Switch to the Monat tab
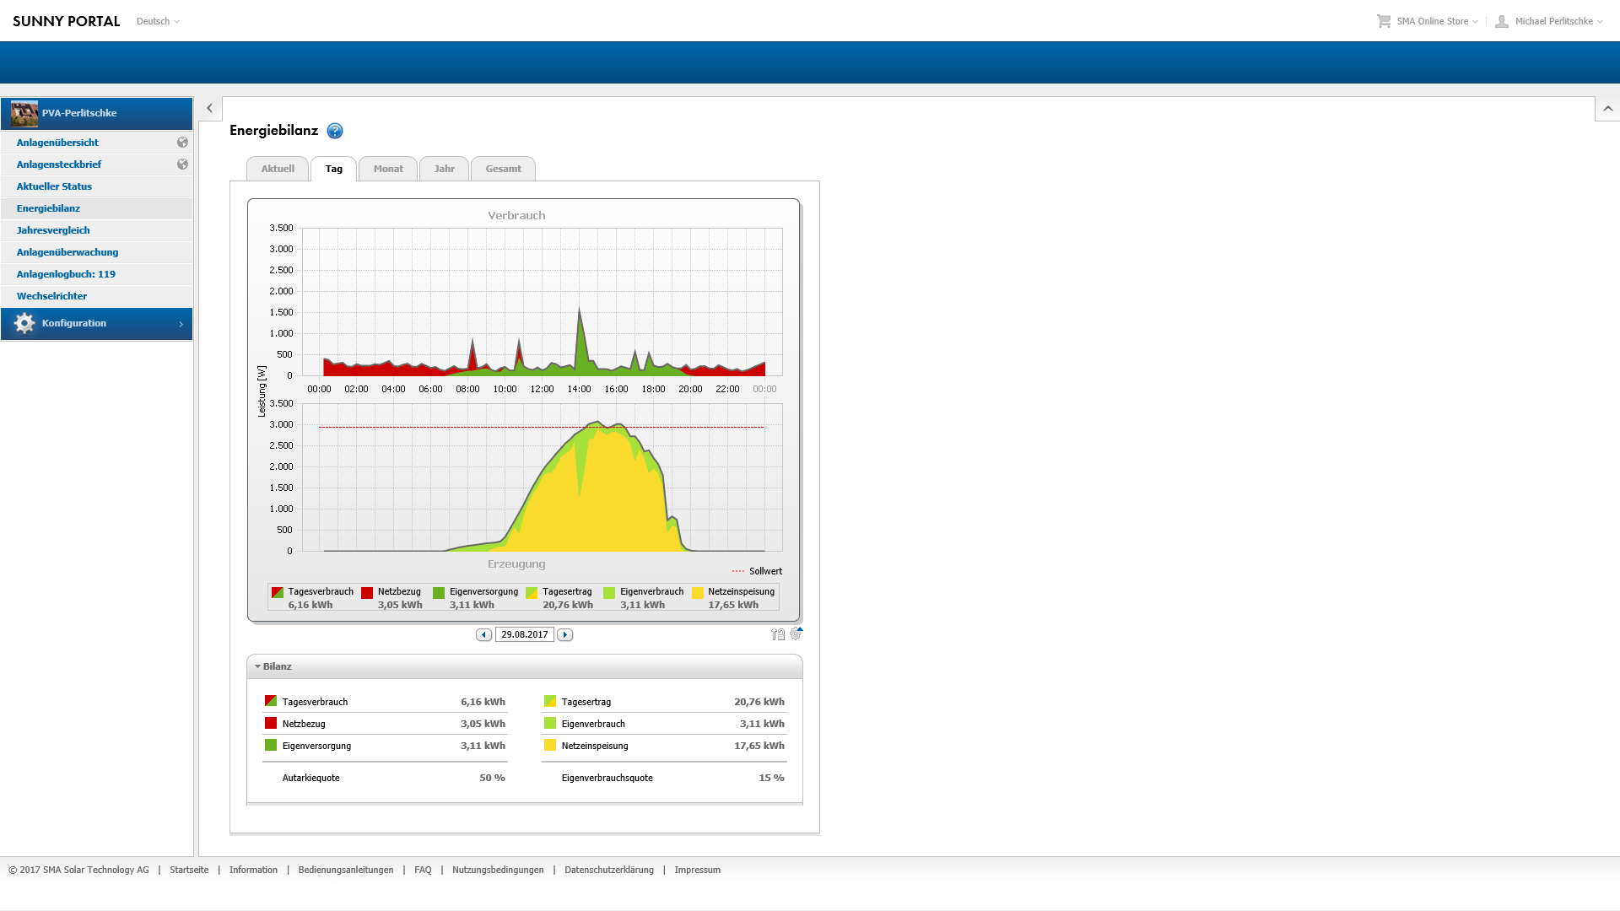1620x911 pixels. click(388, 169)
